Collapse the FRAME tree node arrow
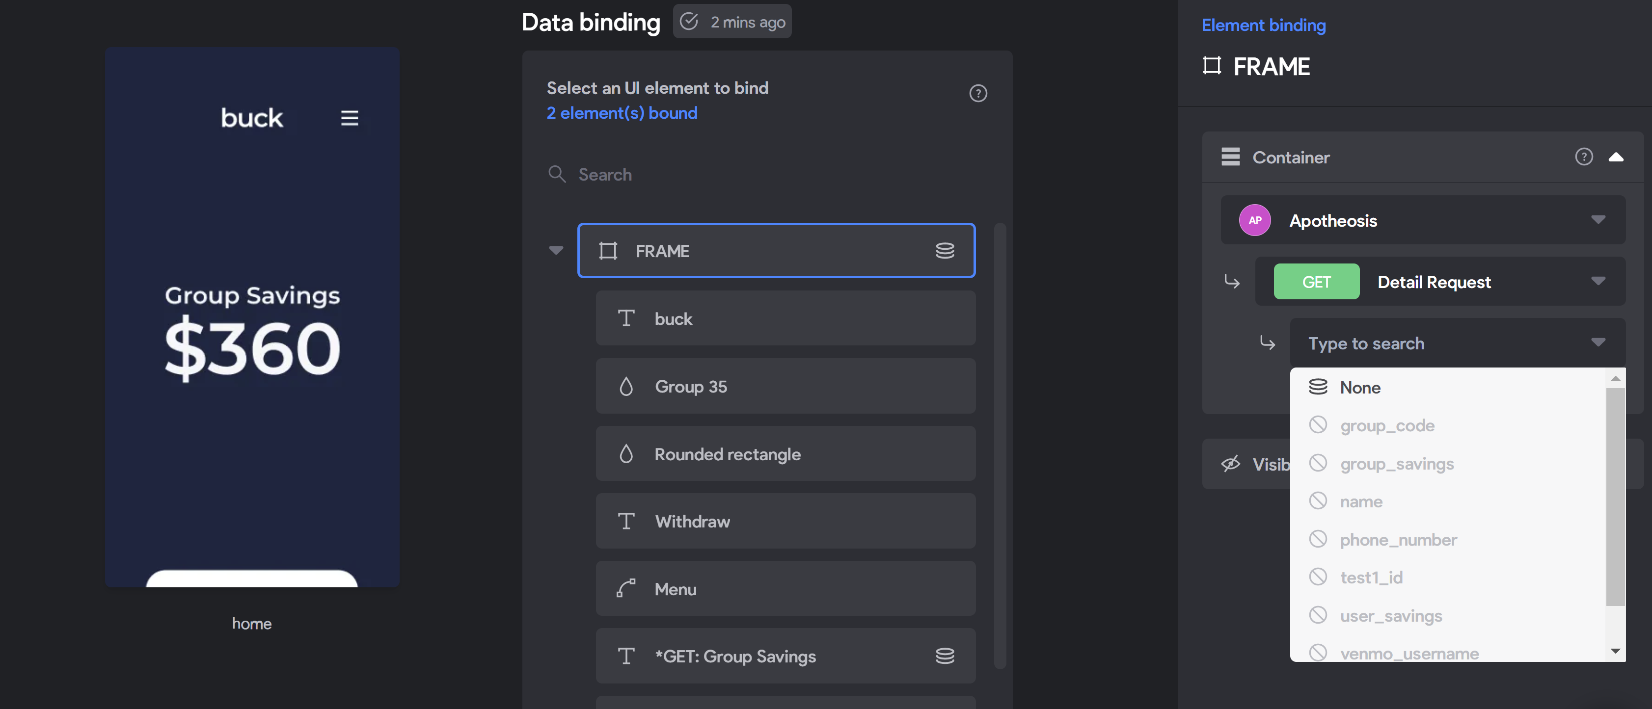 click(556, 251)
